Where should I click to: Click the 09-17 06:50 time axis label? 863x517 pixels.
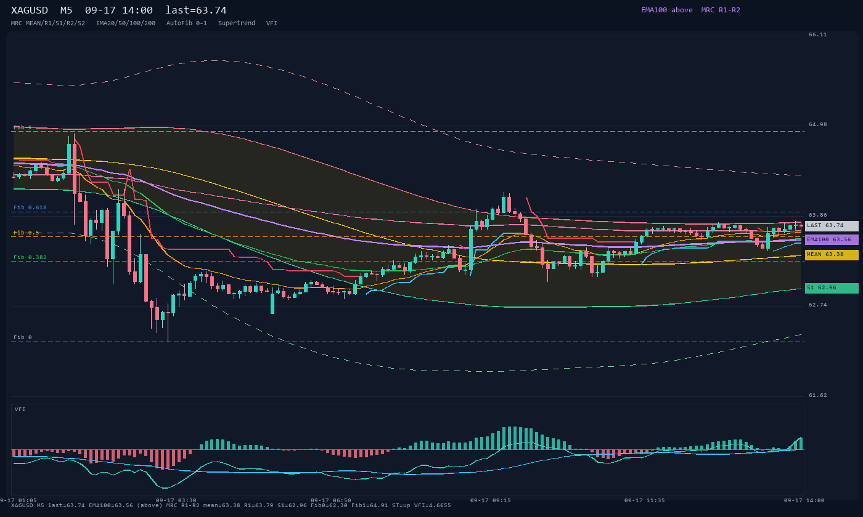(331, 500)
